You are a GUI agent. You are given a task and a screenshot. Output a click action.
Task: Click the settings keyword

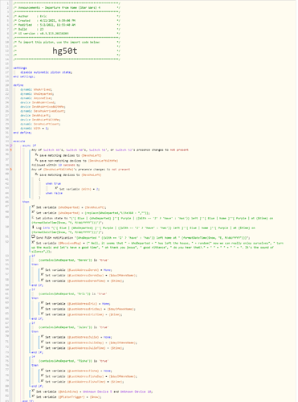[20, 68]
